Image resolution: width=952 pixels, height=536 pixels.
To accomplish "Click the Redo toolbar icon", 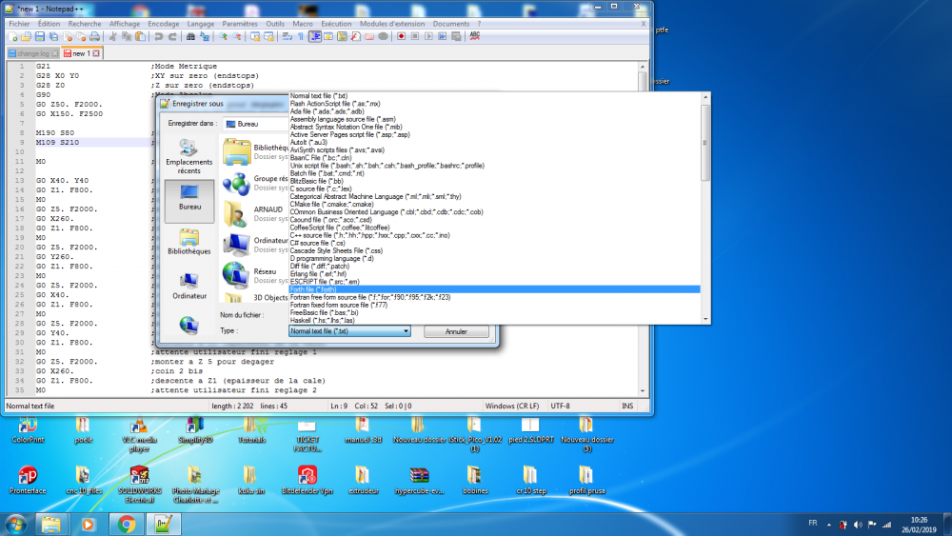I will (x=172, y=36).
